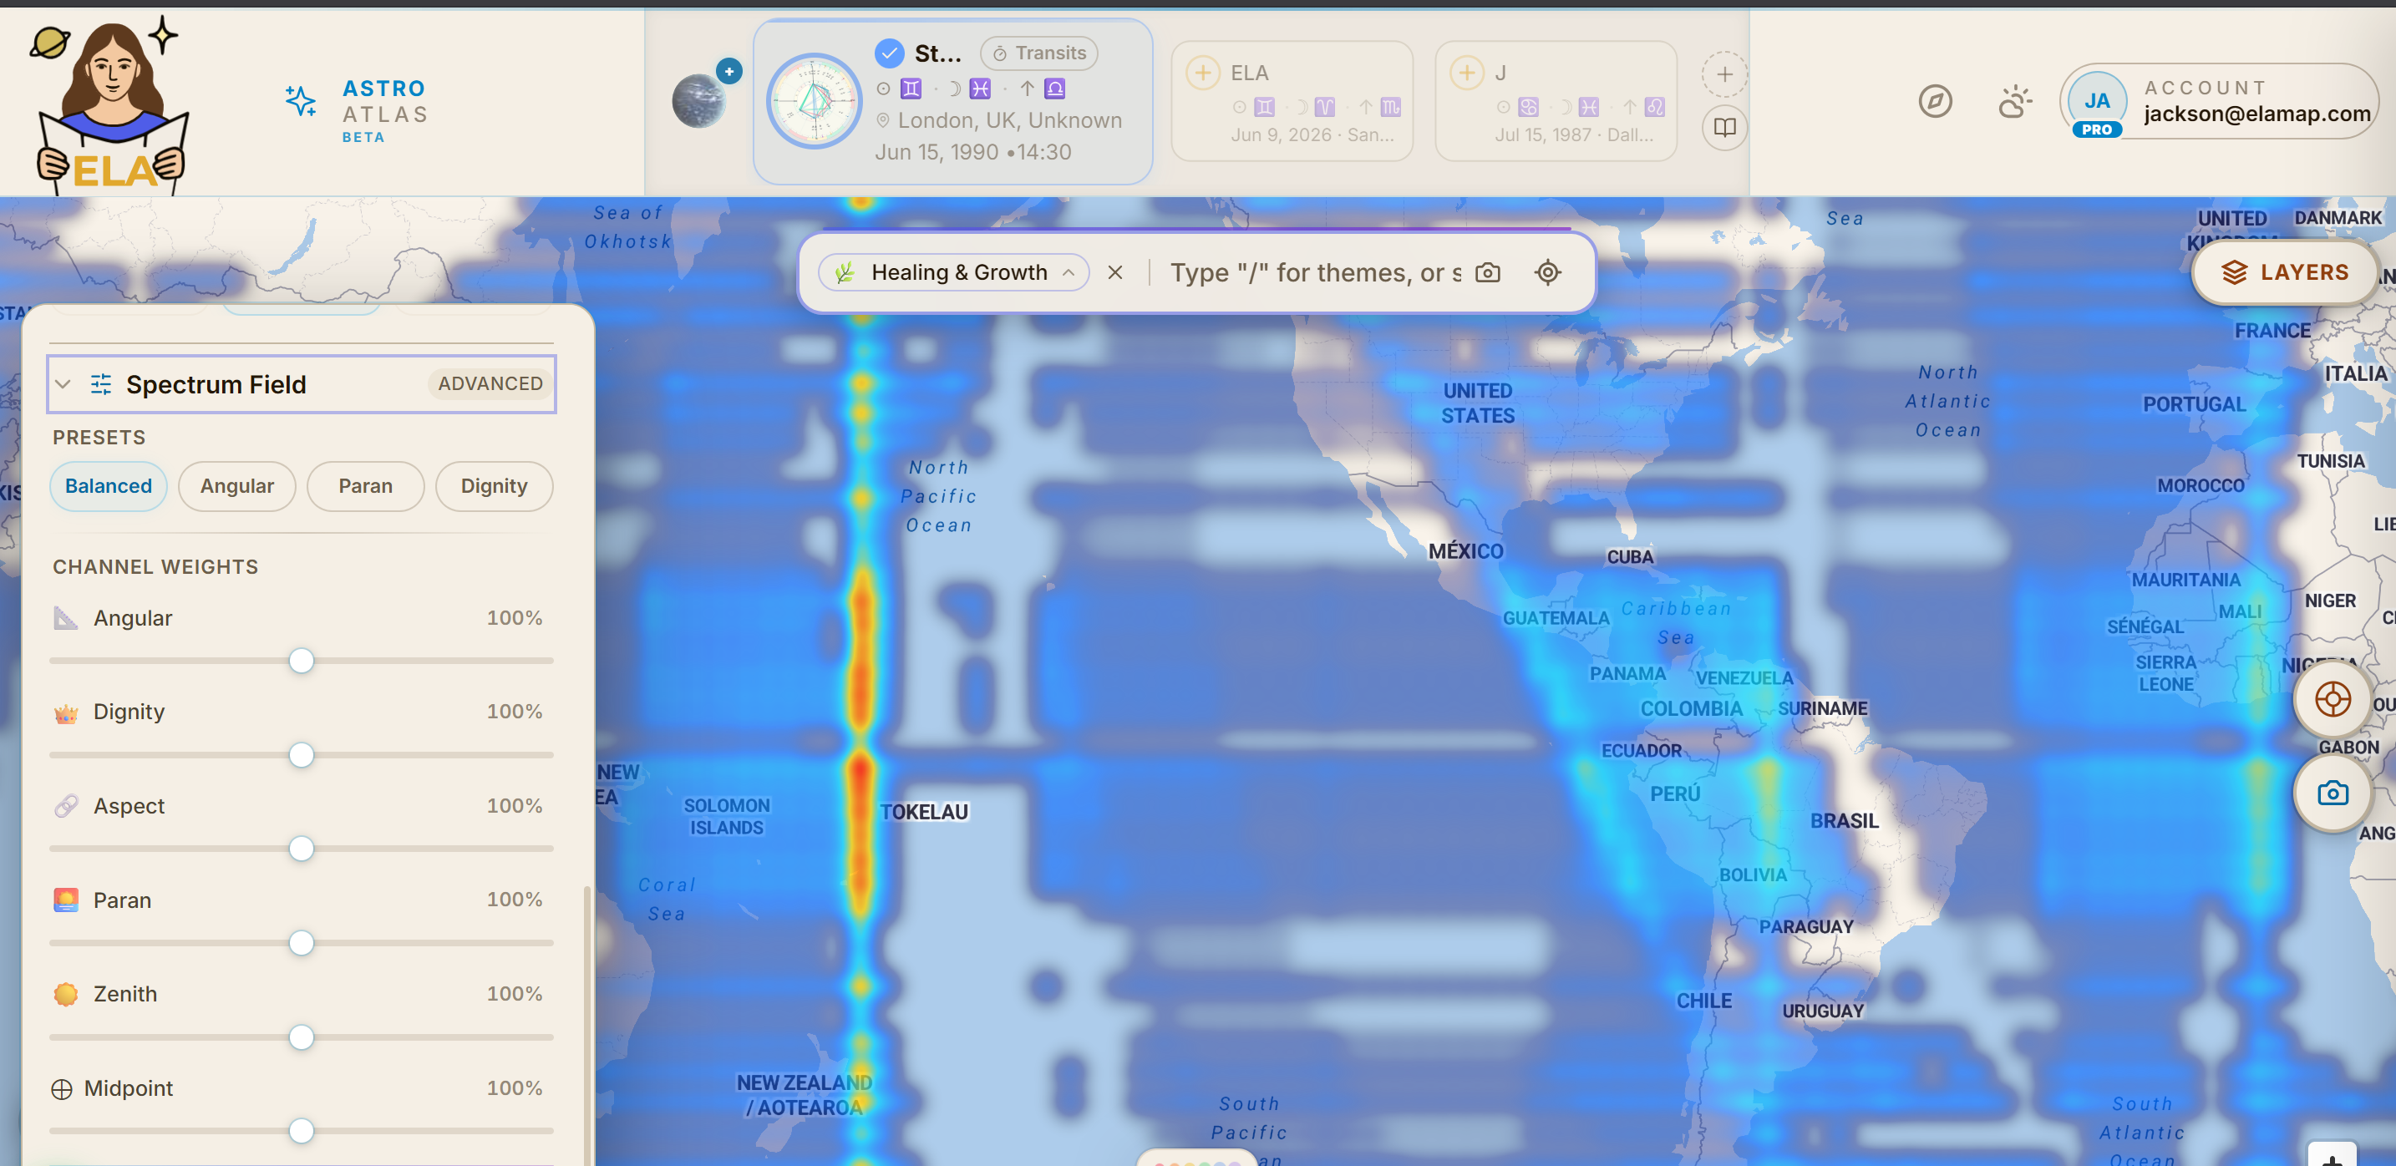Open the Healing & Growth theme dropdown
The width and height of the screenshot is (2396, 1166).
[x=953, y=272]
